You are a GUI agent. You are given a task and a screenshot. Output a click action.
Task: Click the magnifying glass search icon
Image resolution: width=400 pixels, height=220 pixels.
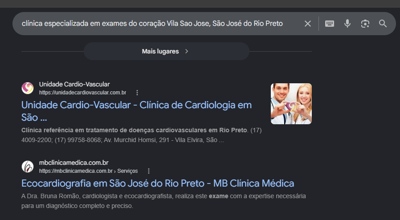point(383,24)
